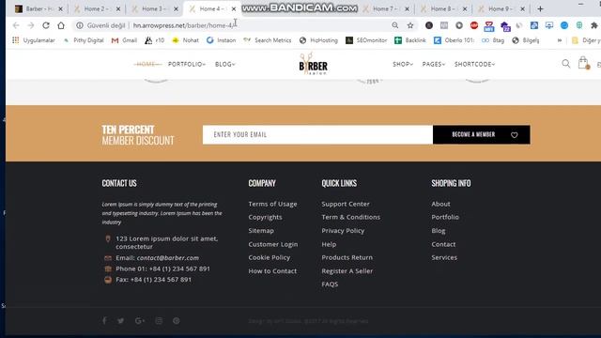
Task: Open the Support Center link
Action: pyautogui.click(x=346, y=204)
